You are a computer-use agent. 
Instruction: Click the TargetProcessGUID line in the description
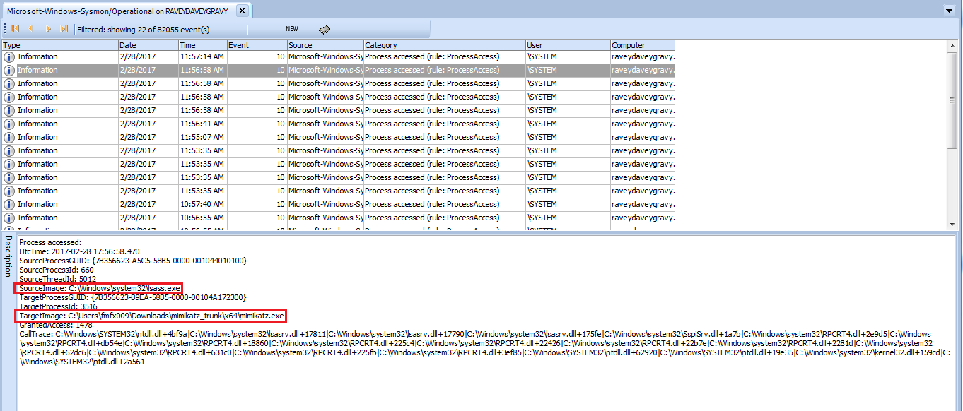(132, 297)
